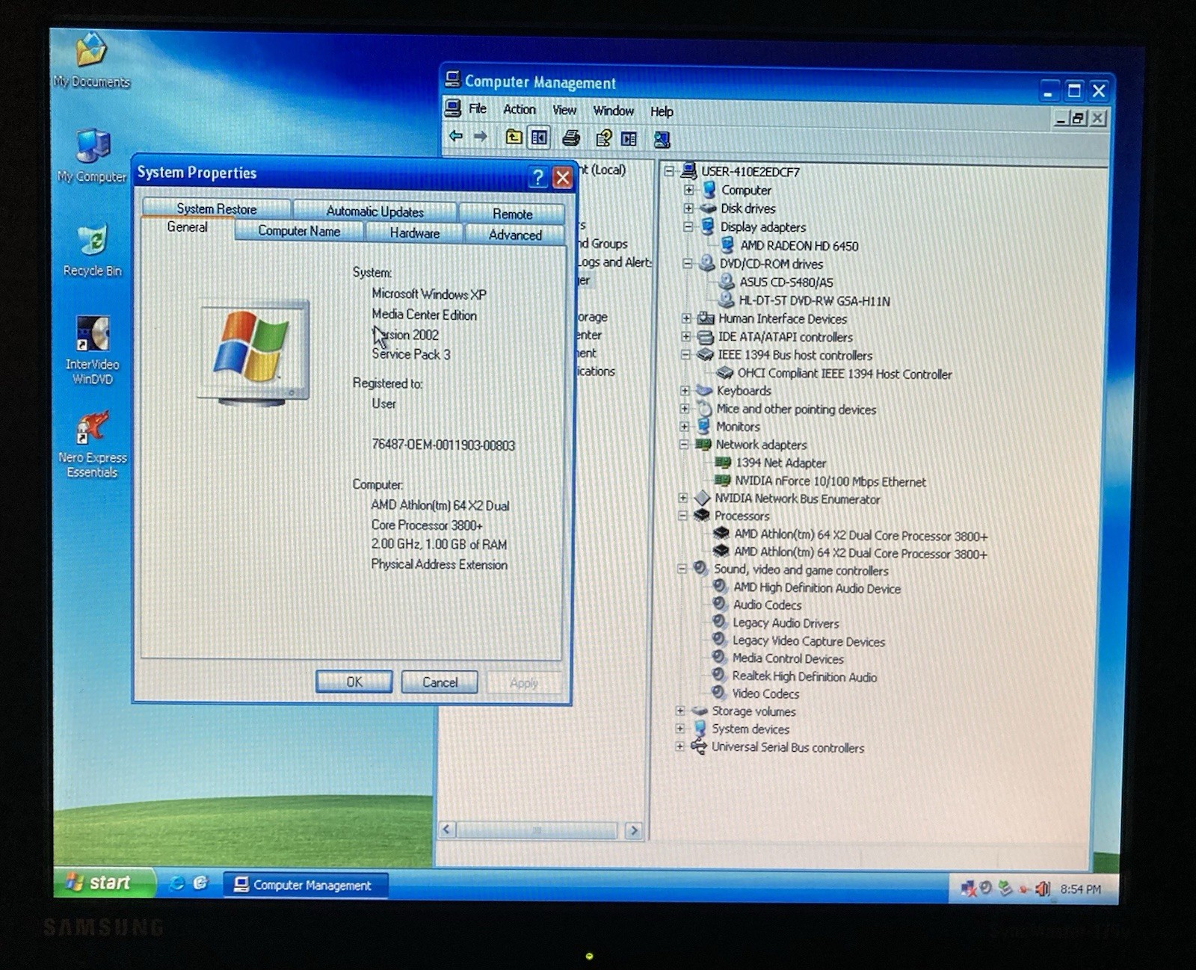Click the left-pane scrollbar right arrow
Image resolution: width=1196 pixels, height=970 pixels.
click(634, 830)
